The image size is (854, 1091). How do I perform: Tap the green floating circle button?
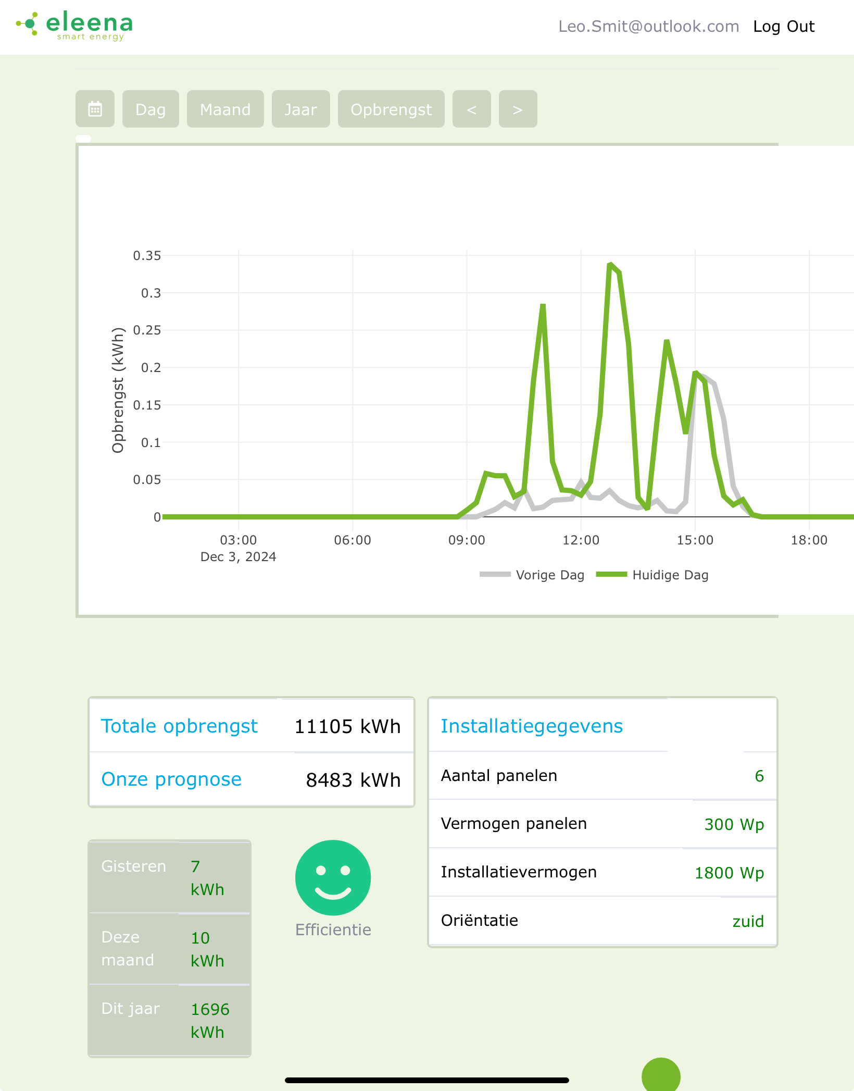(661, 1075)
